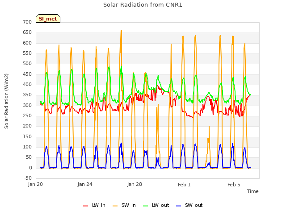Click the 400 y-axis tick label
This screenshot has width=286, height=214.
pyautogui.click(x=27, y=85)
